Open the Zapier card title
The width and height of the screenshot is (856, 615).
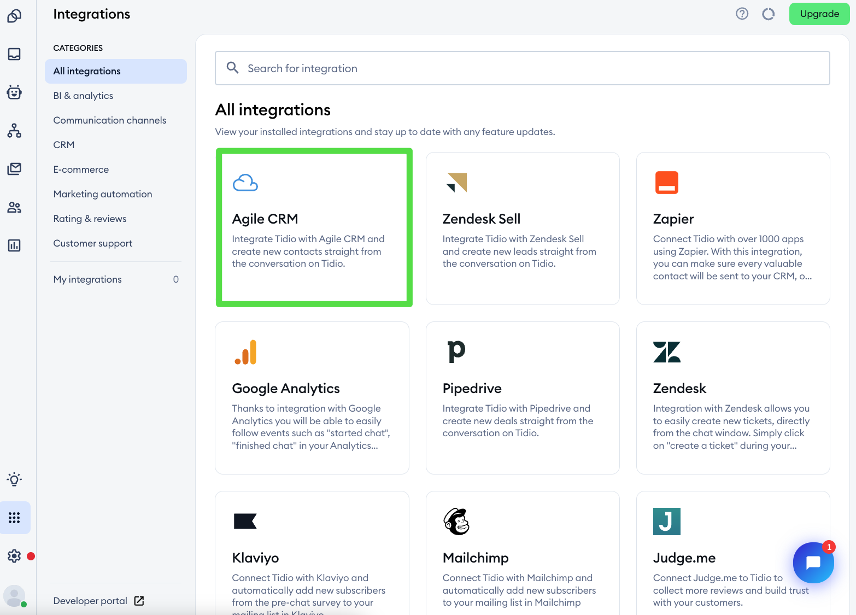673,219
